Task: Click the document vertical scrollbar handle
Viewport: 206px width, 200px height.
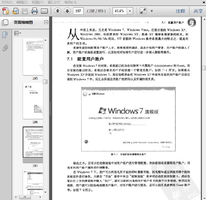Action: (204, 68)
